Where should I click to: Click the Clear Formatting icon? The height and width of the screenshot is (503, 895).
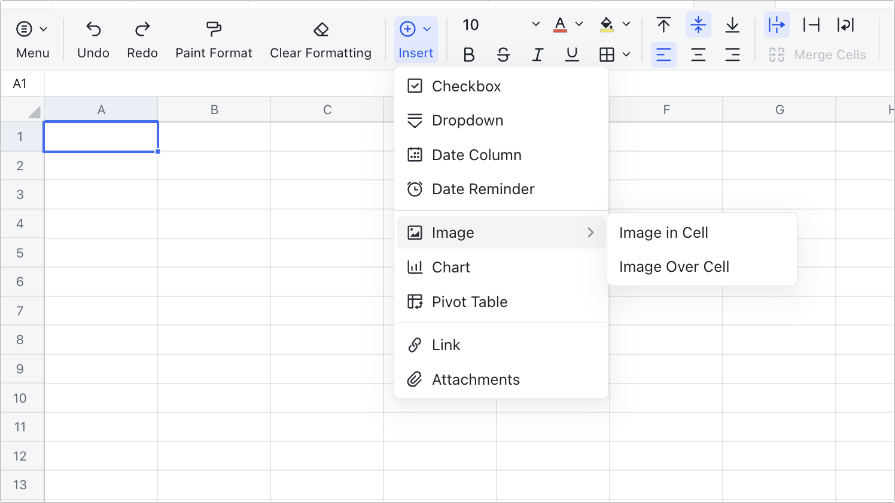tap(321, 28)
